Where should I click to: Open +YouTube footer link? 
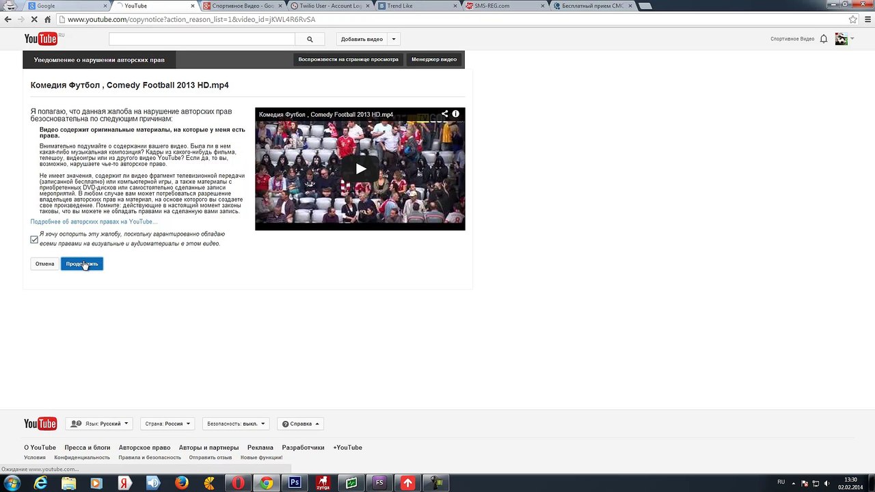pyautogui.click(x=347, y=448)
